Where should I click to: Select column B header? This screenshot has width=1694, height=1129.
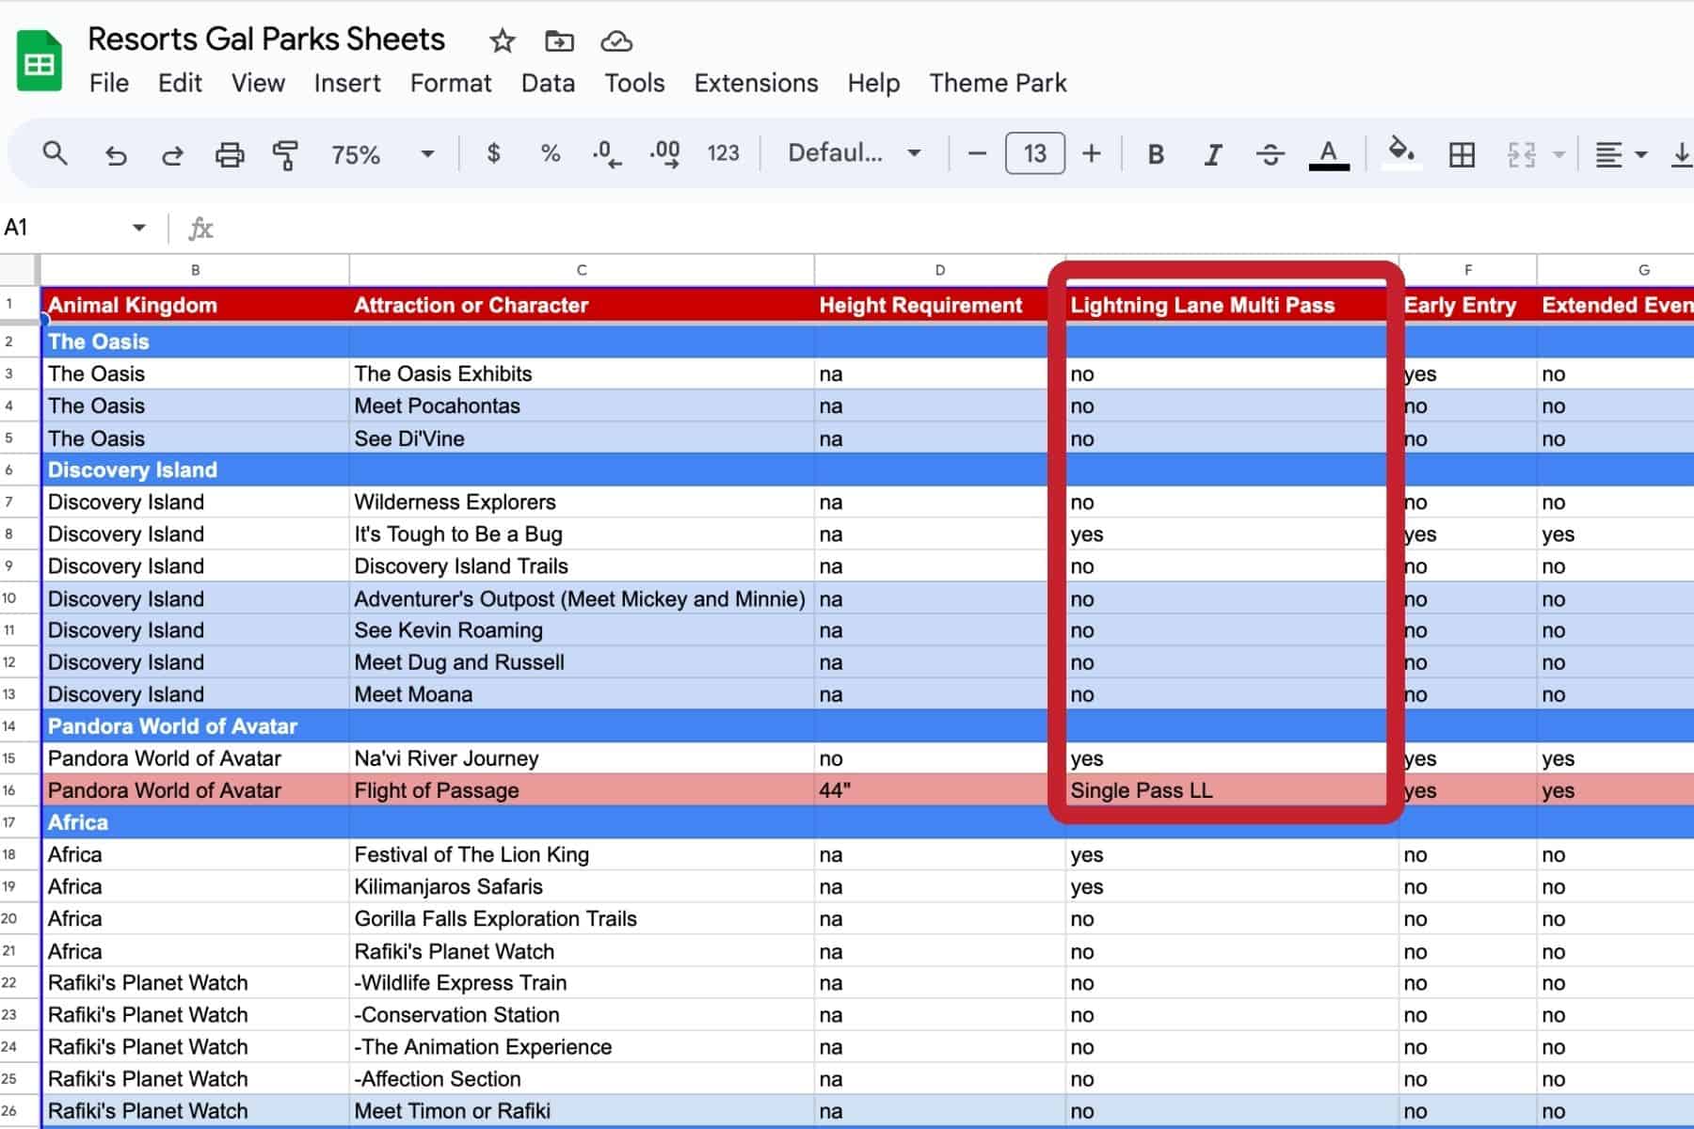point(195,270)
